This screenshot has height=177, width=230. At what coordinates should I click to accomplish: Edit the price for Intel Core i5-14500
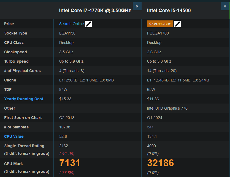click(177, 24)
